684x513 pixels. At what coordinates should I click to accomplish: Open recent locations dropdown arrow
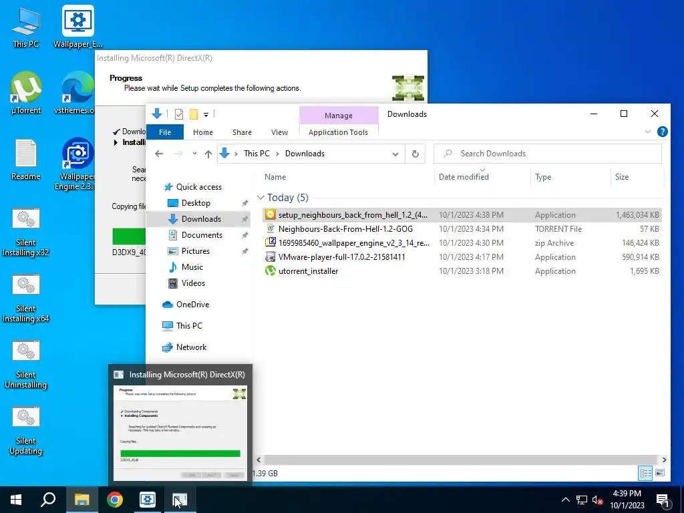point(194,154)
